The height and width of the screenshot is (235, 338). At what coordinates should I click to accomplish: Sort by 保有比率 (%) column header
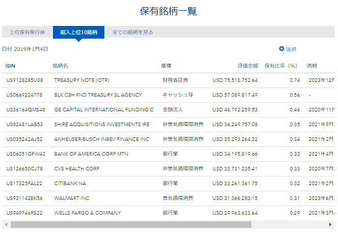pos(281,66)
